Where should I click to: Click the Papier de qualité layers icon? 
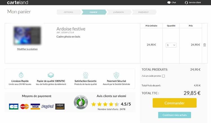(x=50, y=75)
